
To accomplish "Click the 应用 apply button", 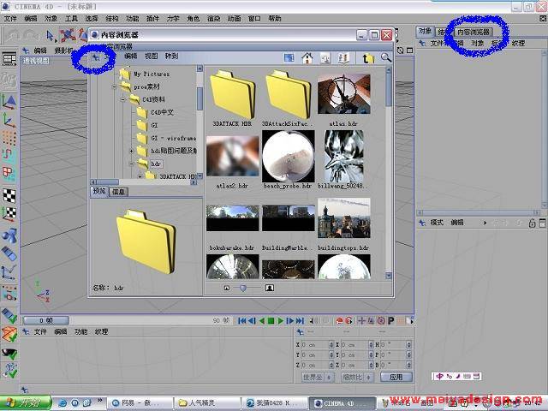I will pos(396,377).
